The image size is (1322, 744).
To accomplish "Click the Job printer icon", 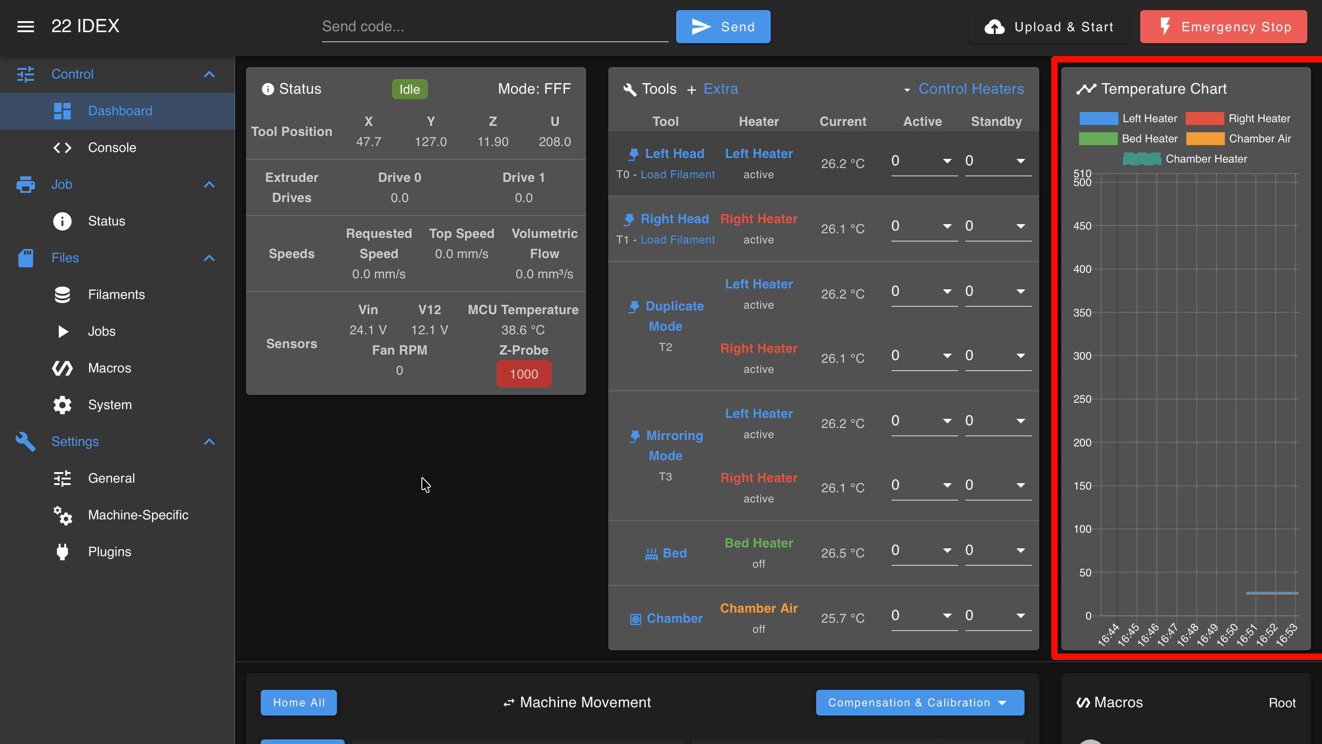I will click(x=25, y=184).
